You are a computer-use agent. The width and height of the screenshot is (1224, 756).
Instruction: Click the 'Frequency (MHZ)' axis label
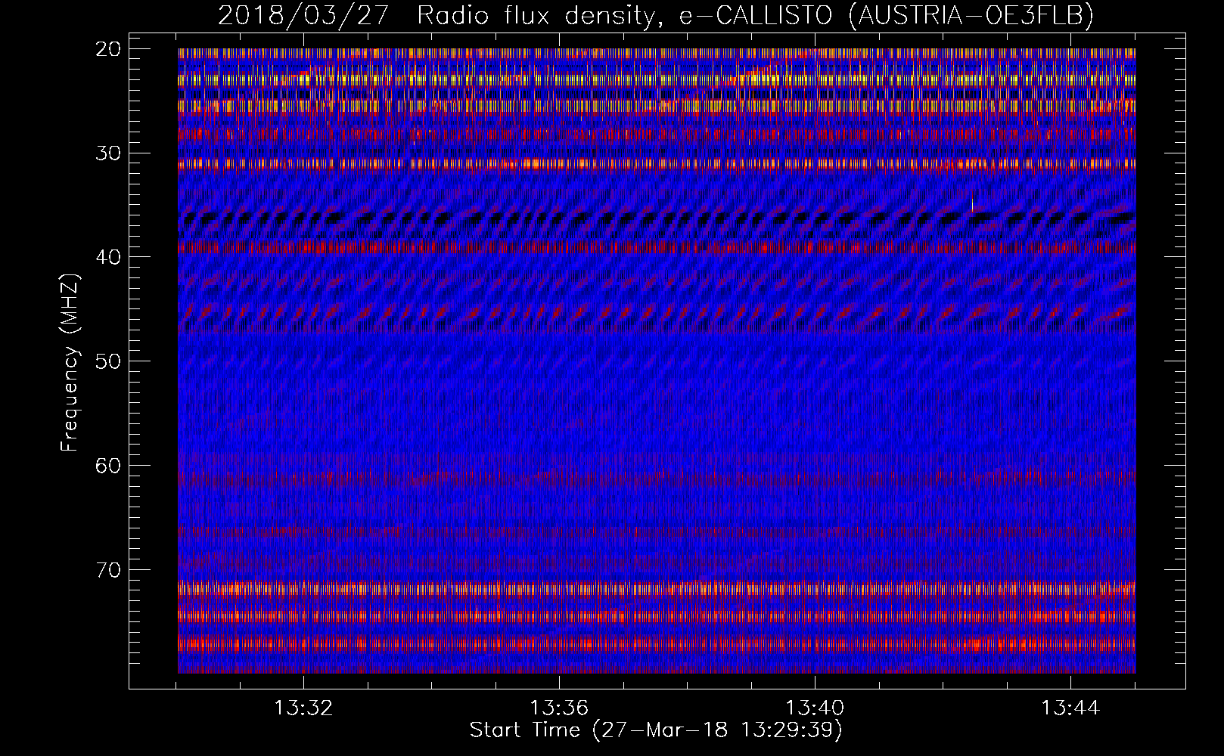pos(70,361)
